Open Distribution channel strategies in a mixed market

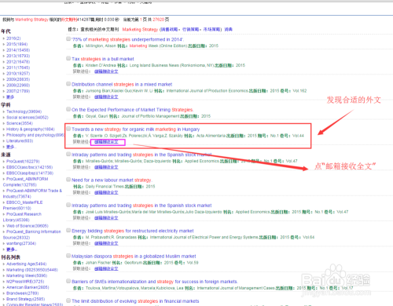pyautogui.click(x=122, y=85)
